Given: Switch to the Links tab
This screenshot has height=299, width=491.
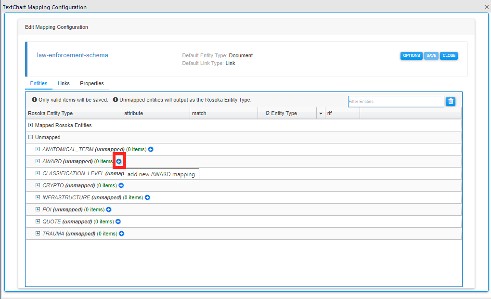Looking at the screenshot, I should (x=64, y=83).
